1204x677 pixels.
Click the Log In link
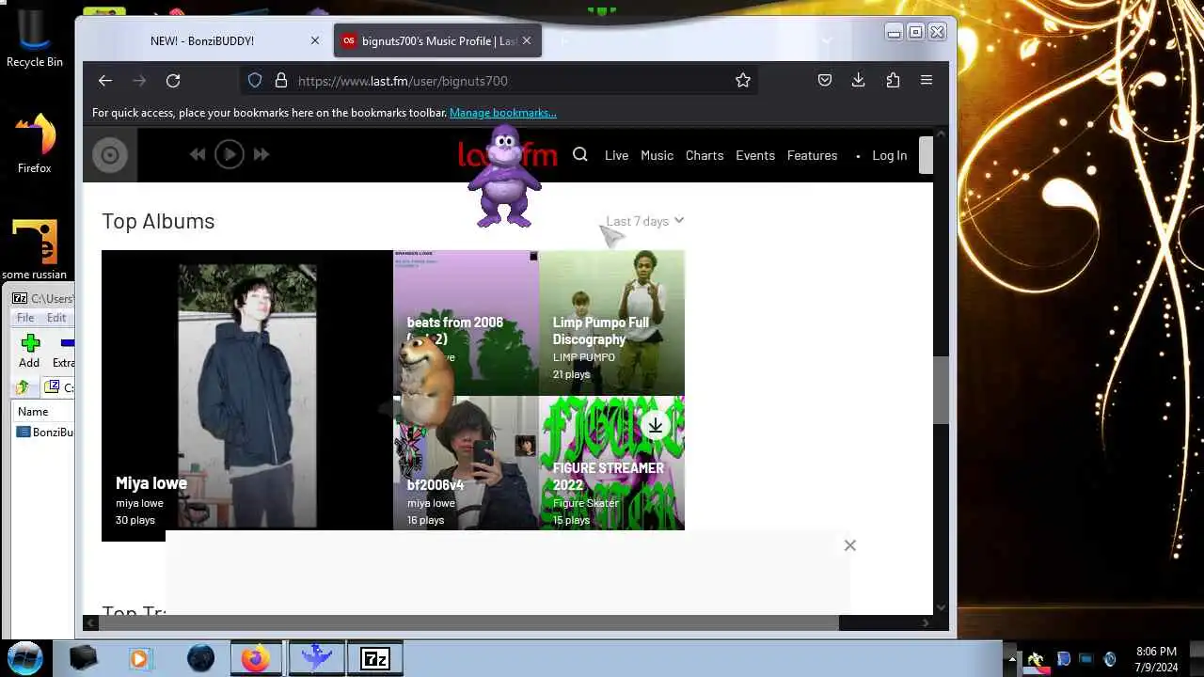click(x=889, y=155)
